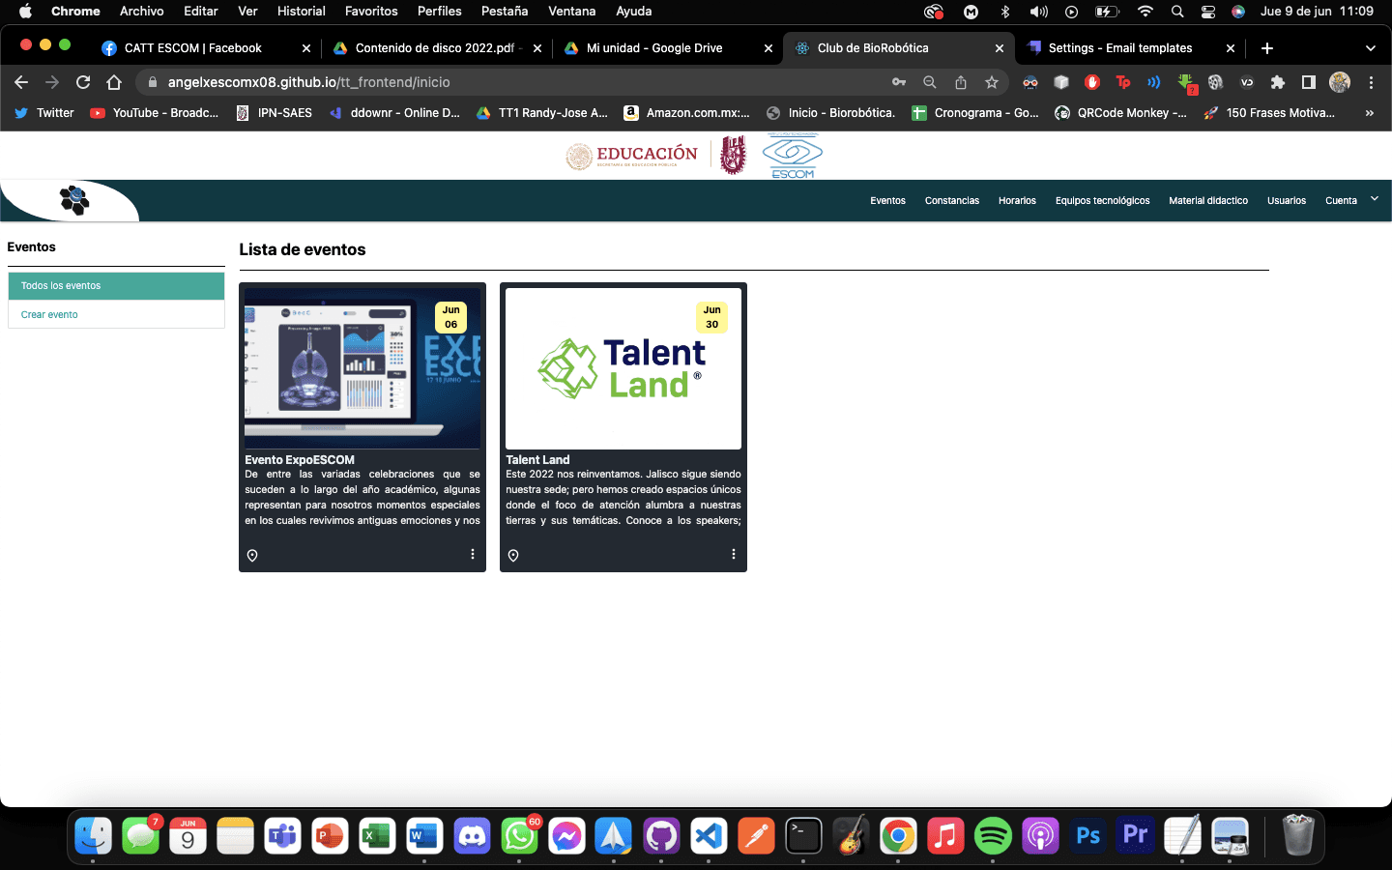The image size is (1392, 870).
Task: Open Equipos tecnológicos navigation item
Action: [x=1103, y=201]
